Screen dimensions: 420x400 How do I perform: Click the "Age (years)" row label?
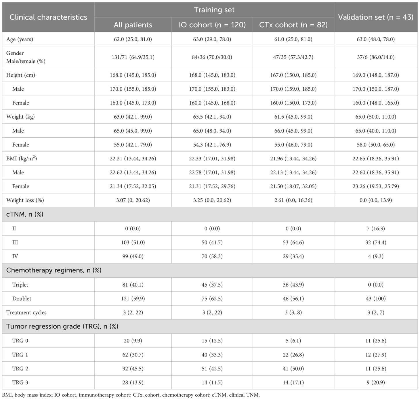pos(20,39)
